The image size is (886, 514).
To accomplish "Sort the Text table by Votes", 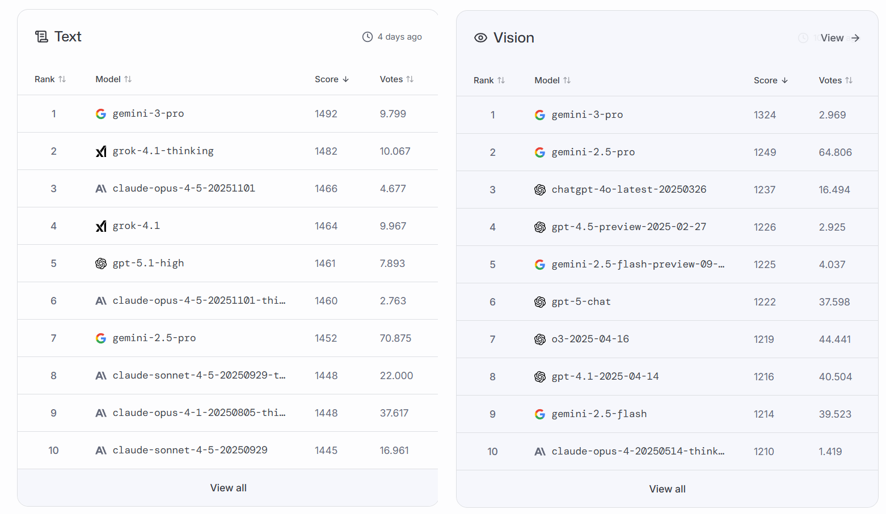I will click(x=396, y=79).
